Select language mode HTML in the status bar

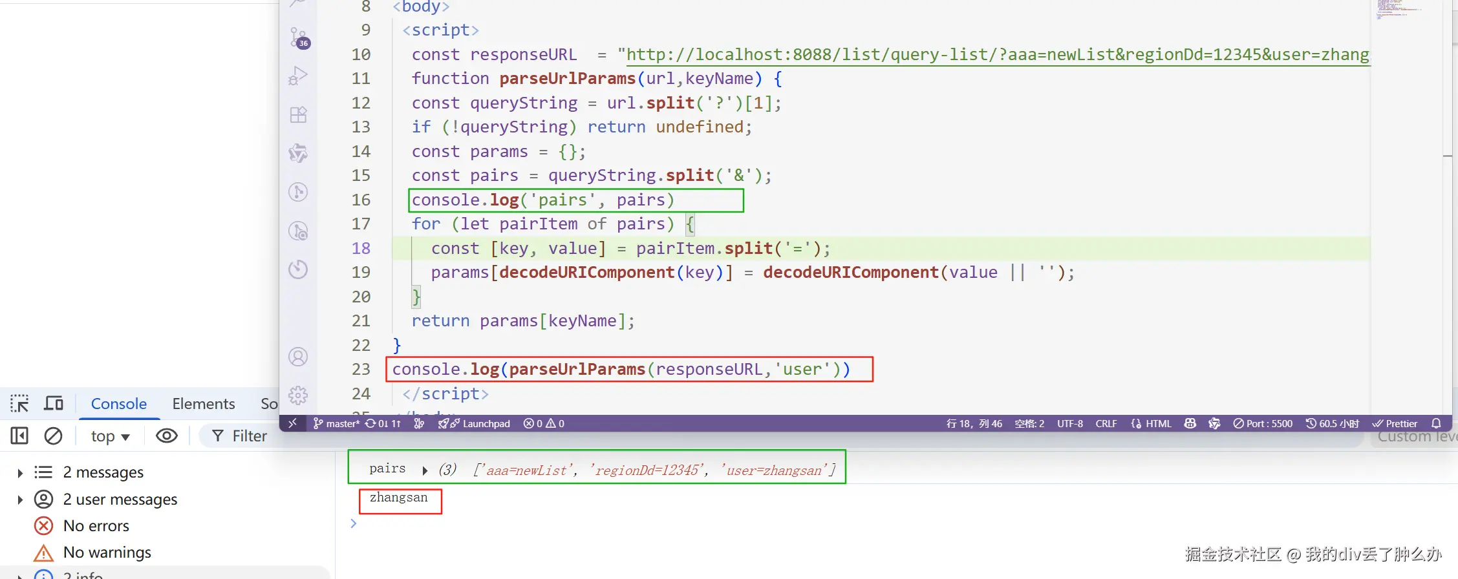click(1151, 423)
